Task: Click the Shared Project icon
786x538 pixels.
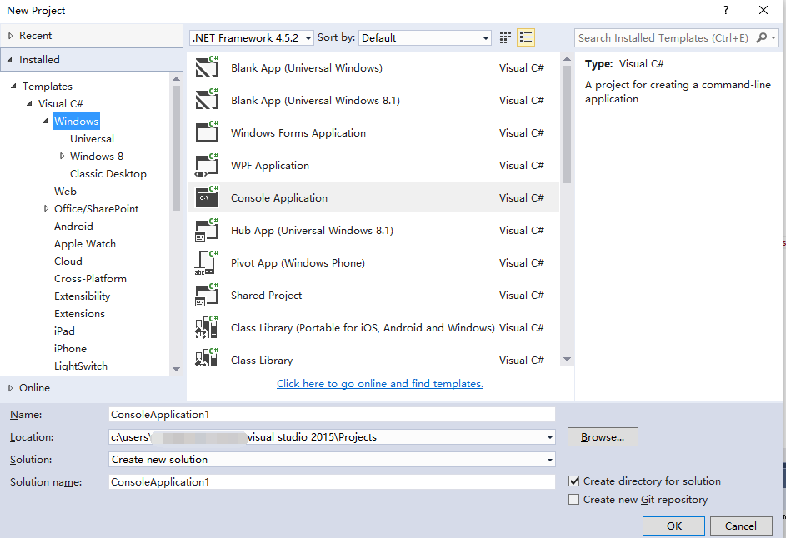Action: pyautogui.click(x=207, y=295)
